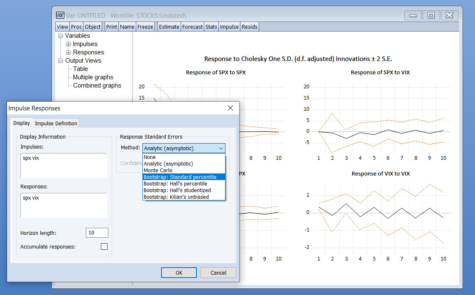The width and height of the screenshot is (475, 295).
Task: Open the Proc menu
Action: [x=76, y=27]
